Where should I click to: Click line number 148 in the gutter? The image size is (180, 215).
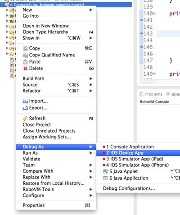click(x=148, y=67)
